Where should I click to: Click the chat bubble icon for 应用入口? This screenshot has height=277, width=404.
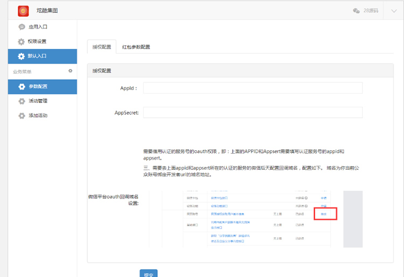(x=22, y=27)
